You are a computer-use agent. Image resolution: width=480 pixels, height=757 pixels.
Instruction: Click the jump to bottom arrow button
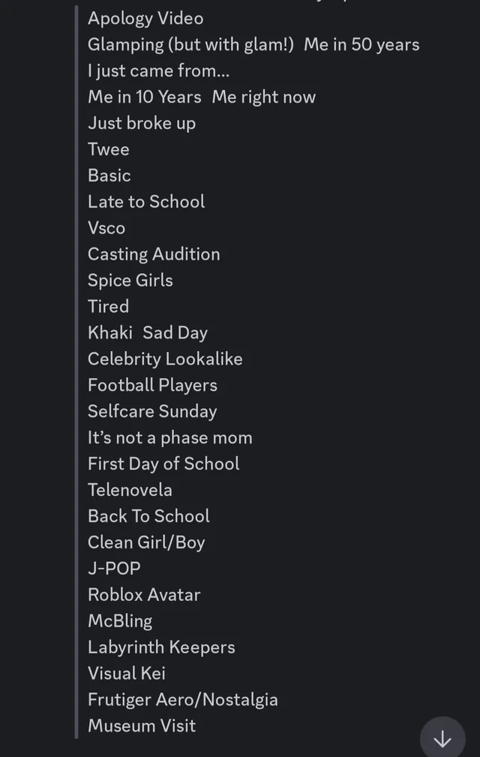pyautogui.click(x=442, y=737)
